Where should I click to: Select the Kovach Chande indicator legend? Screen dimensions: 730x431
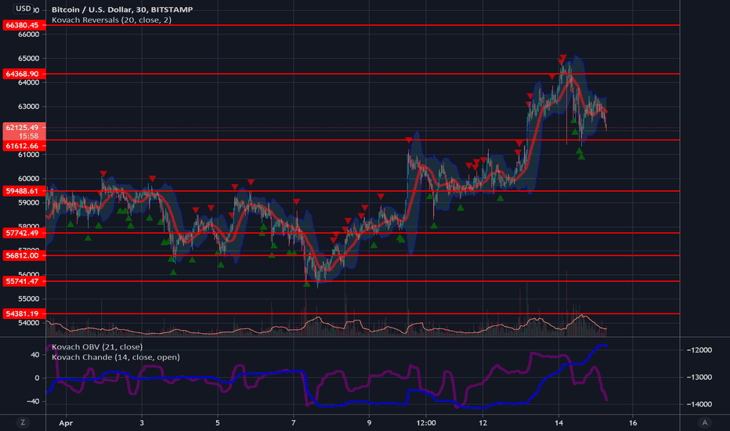point(115,357)
